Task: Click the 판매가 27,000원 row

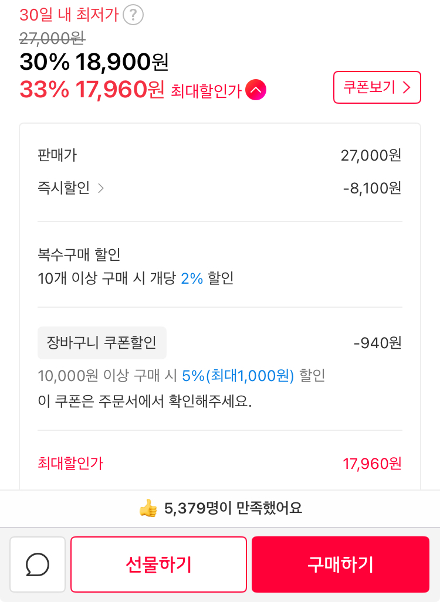Action: tap(220, 155)
